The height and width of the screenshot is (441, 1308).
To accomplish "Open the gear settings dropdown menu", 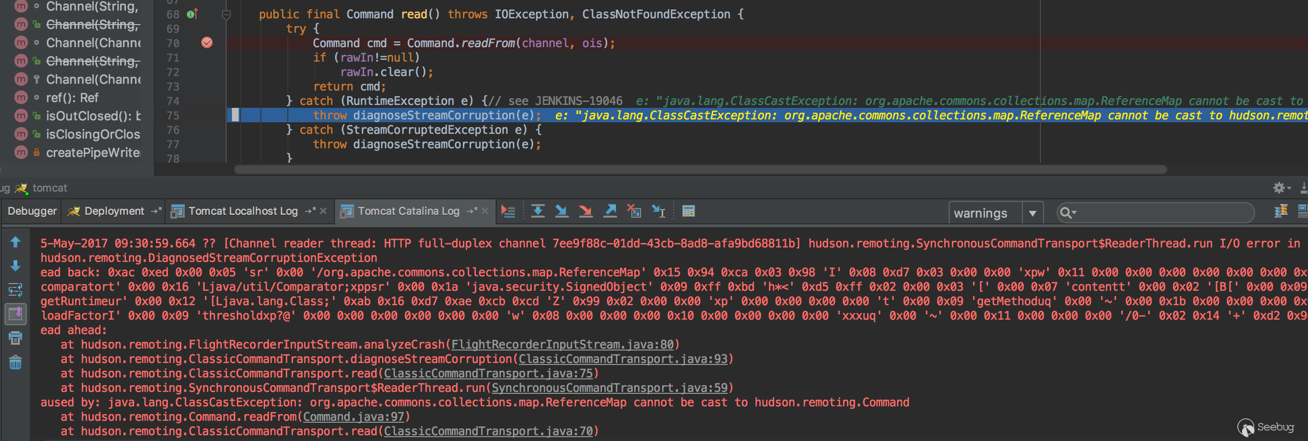I will (x=1281, y=188).
